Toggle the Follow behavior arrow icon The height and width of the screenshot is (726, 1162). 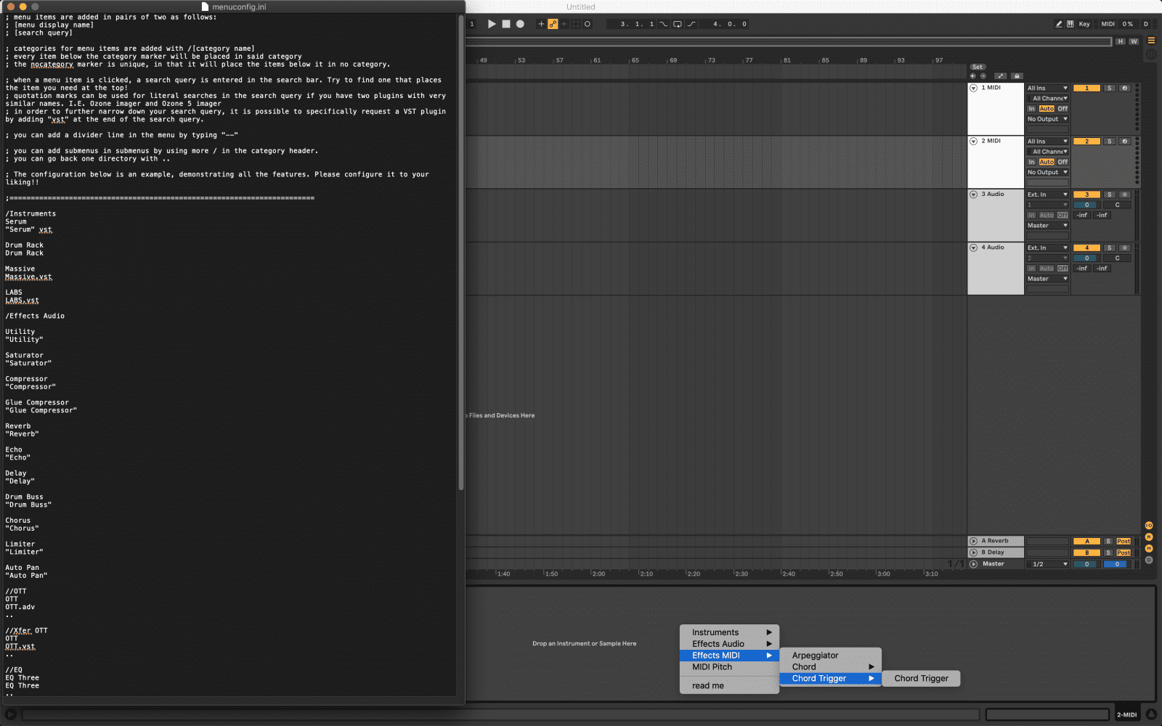(x=1001, y=76)
